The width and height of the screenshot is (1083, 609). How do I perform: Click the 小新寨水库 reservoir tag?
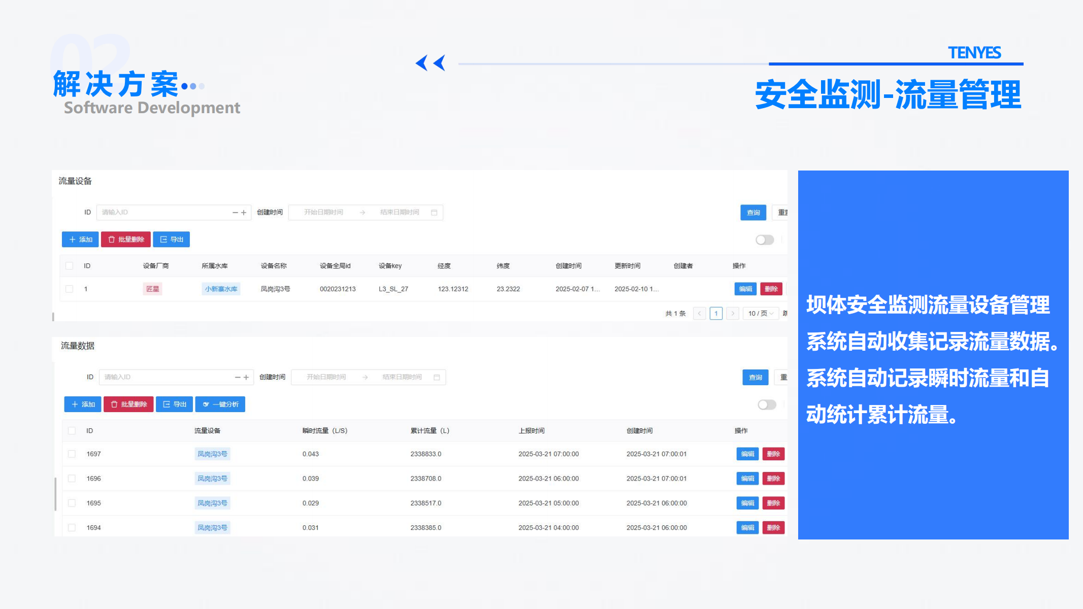click(x=221, y=289)
